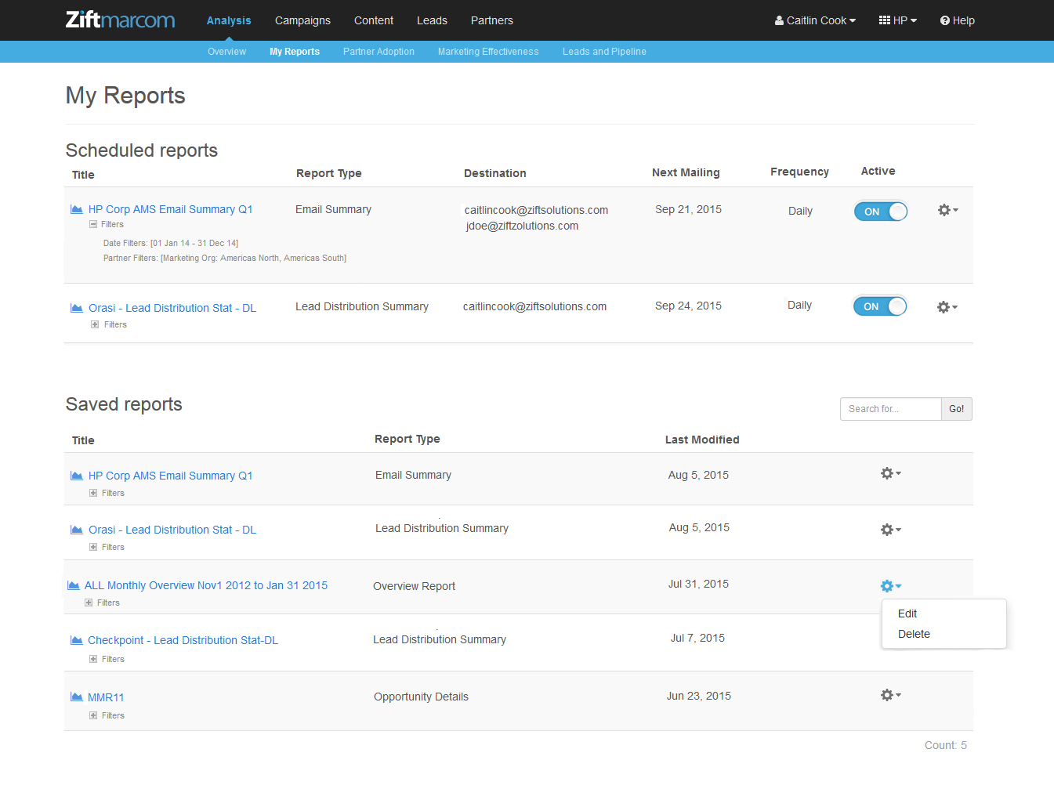
Task: Expand filters of saved HP Corp AMS report
Action: [x=93, y=493]
